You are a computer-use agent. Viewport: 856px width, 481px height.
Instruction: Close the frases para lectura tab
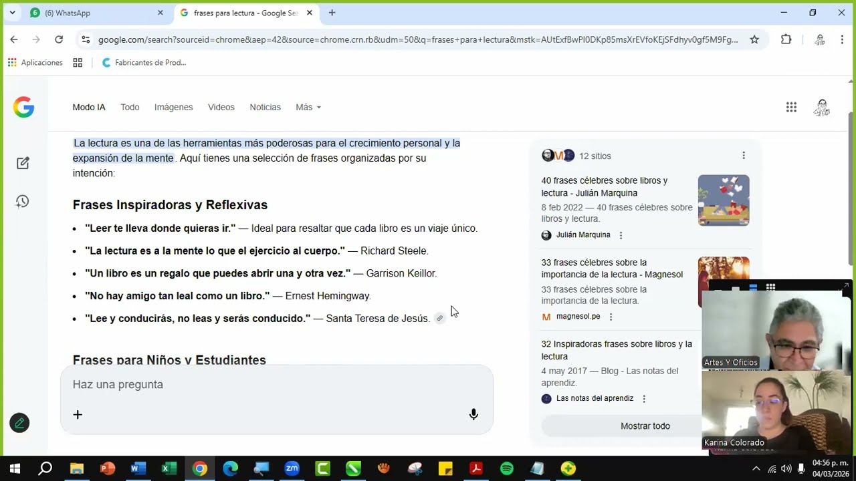(x=310, y=13)
